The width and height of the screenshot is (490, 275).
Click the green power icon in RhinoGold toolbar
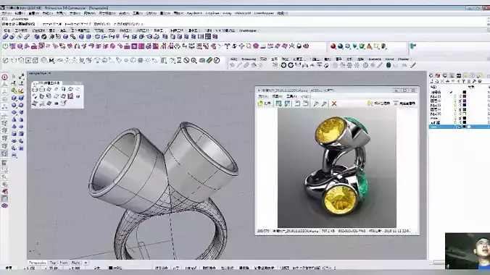(x=5, y=46)
